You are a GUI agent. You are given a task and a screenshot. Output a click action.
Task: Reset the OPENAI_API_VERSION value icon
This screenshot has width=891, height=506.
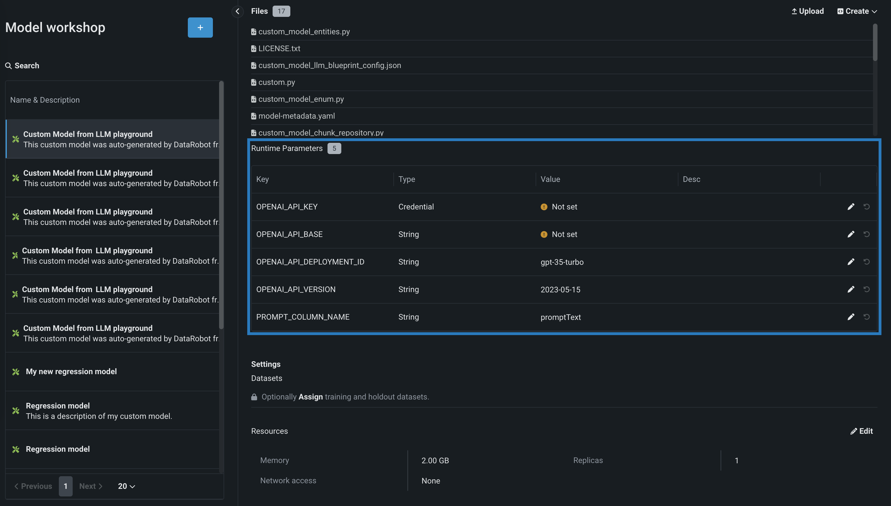866,289
